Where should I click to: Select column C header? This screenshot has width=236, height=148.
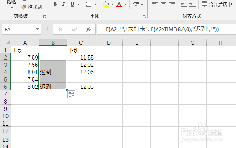[x=81, y=43]
